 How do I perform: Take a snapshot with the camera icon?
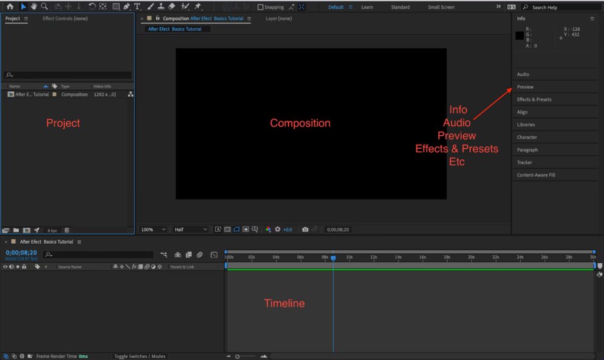[x=305, y=229]
